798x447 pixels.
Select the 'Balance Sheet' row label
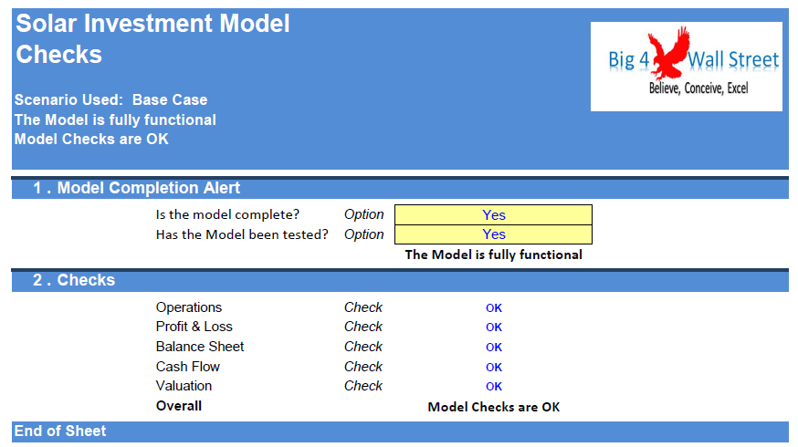click(x=200, y=347)
